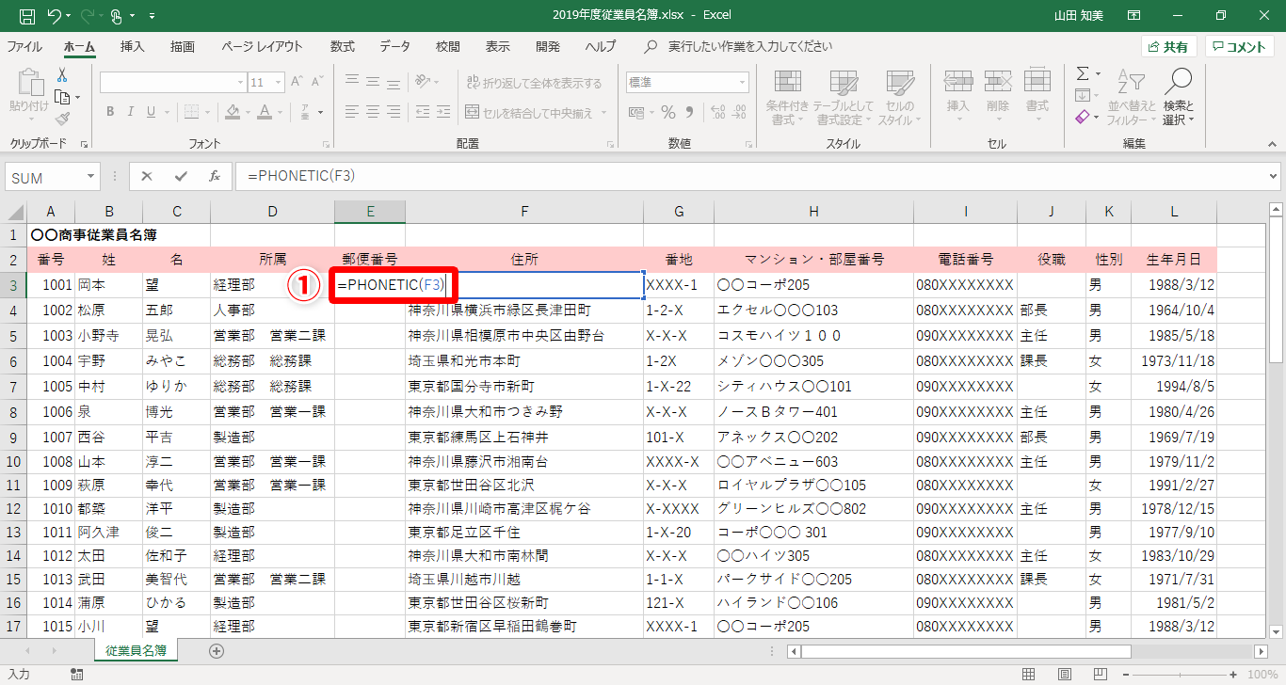
Task: Toggle underline formatting
Action: click(x=152, y=113)
